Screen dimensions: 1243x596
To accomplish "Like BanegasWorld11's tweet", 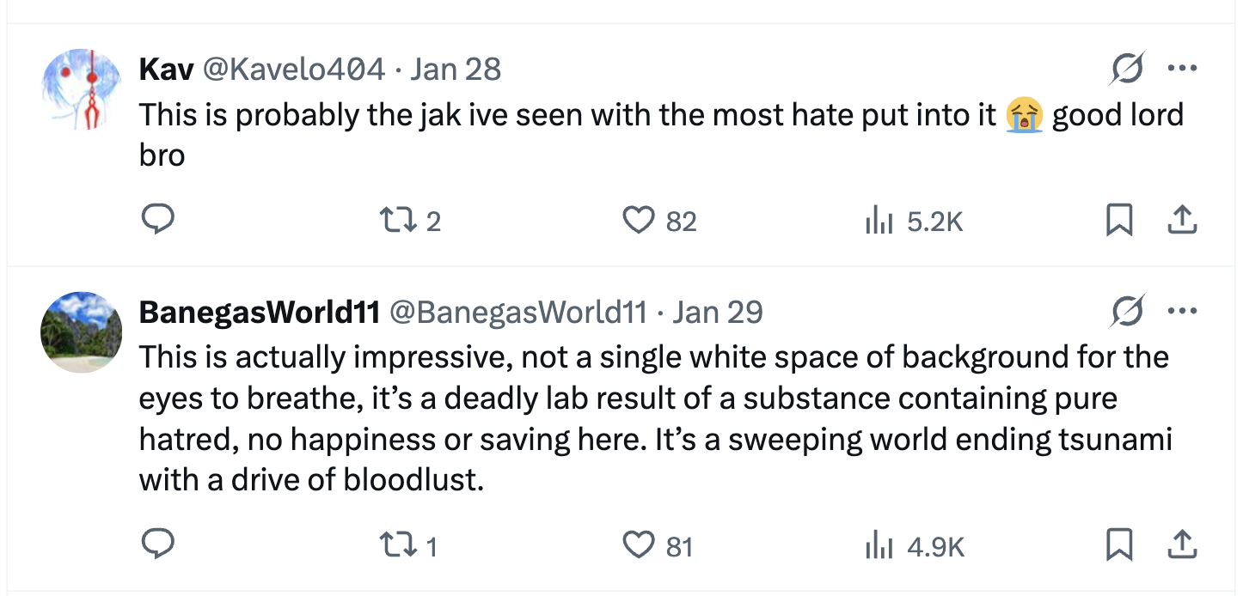I will pos(639,544).
